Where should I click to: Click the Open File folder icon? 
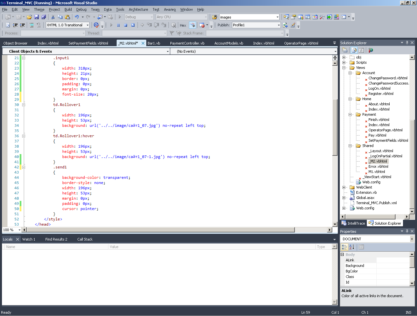(x=29, y=17)
